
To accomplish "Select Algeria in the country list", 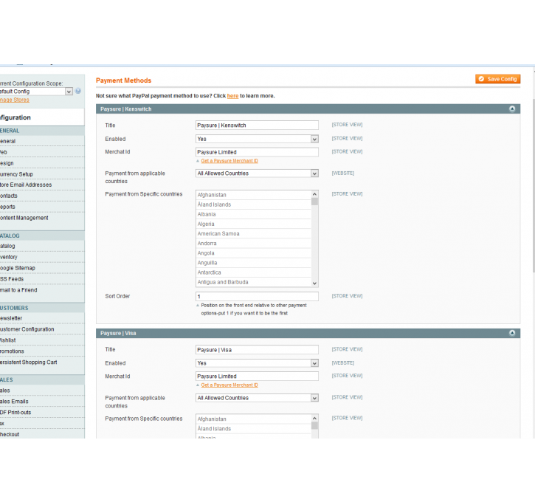I will point(254,224).
